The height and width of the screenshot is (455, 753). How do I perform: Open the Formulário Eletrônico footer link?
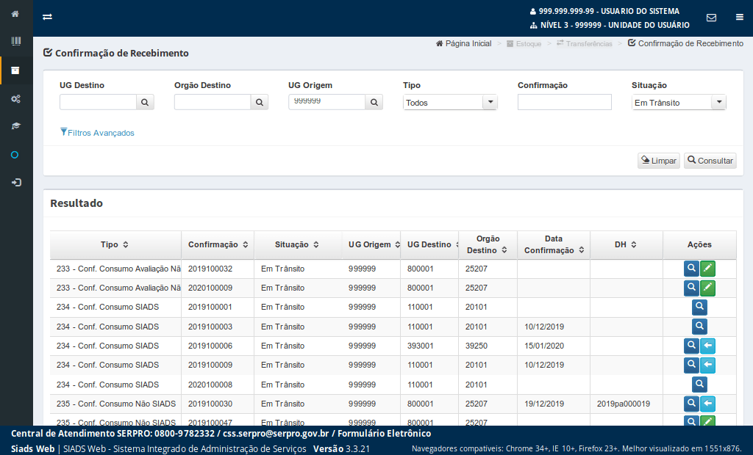point(384,434)
